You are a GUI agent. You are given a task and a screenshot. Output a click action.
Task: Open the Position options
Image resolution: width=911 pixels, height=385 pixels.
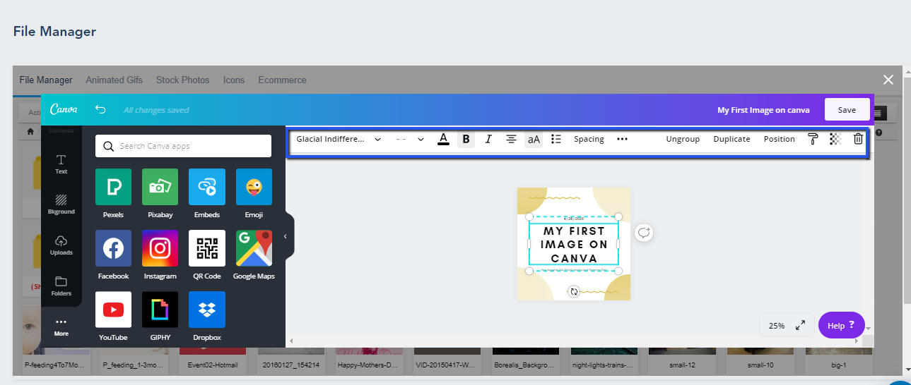click(780, 139)
